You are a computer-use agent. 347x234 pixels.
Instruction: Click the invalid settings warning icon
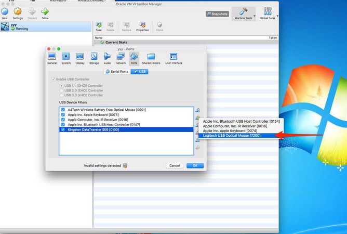125,165
